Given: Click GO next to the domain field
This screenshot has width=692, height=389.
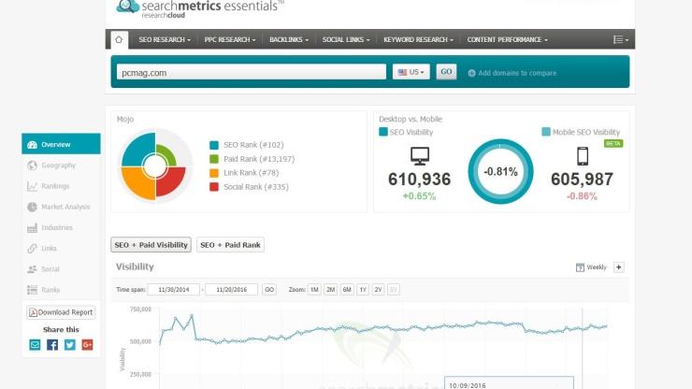Looking at the screenshot, I should point(446,71).
